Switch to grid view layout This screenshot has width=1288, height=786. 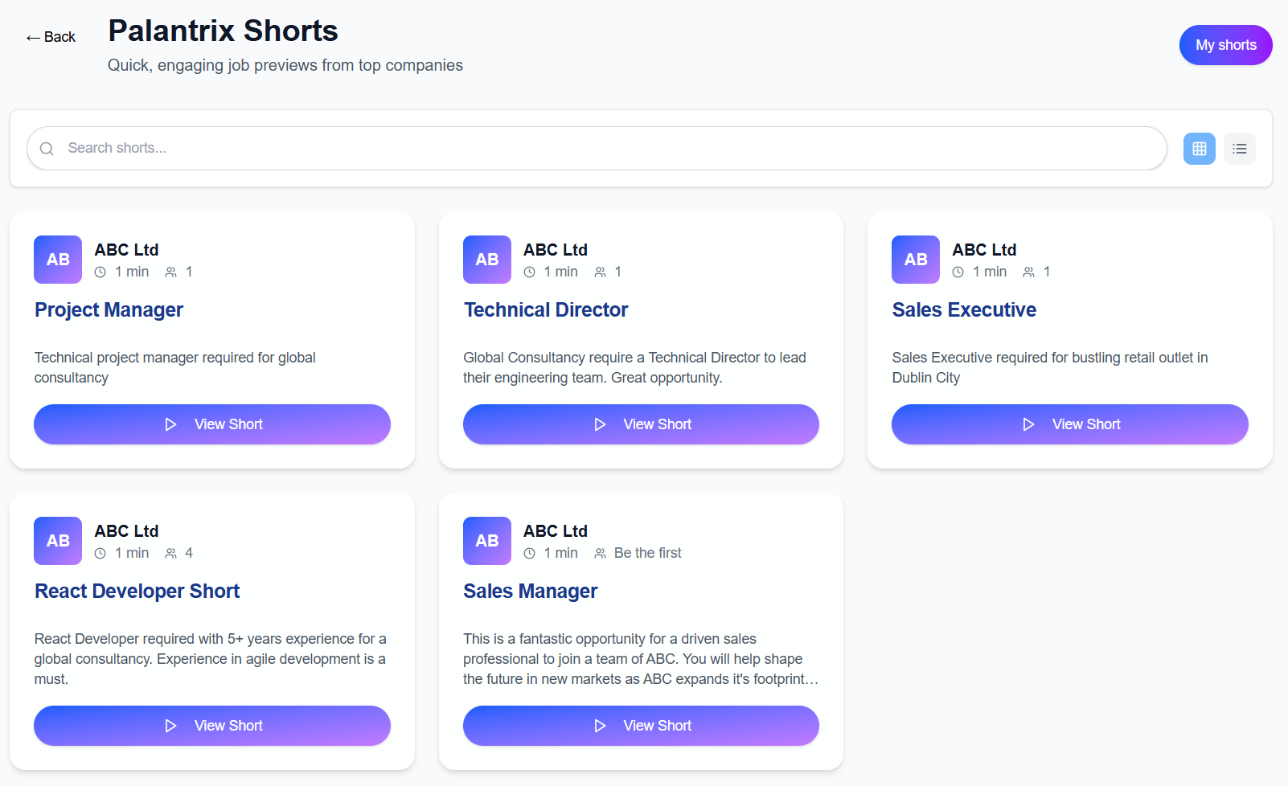pos(1199,149)
